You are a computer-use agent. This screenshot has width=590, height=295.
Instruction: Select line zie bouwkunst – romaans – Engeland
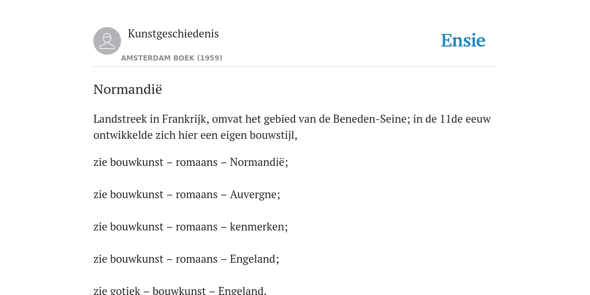tap(186, 259)
